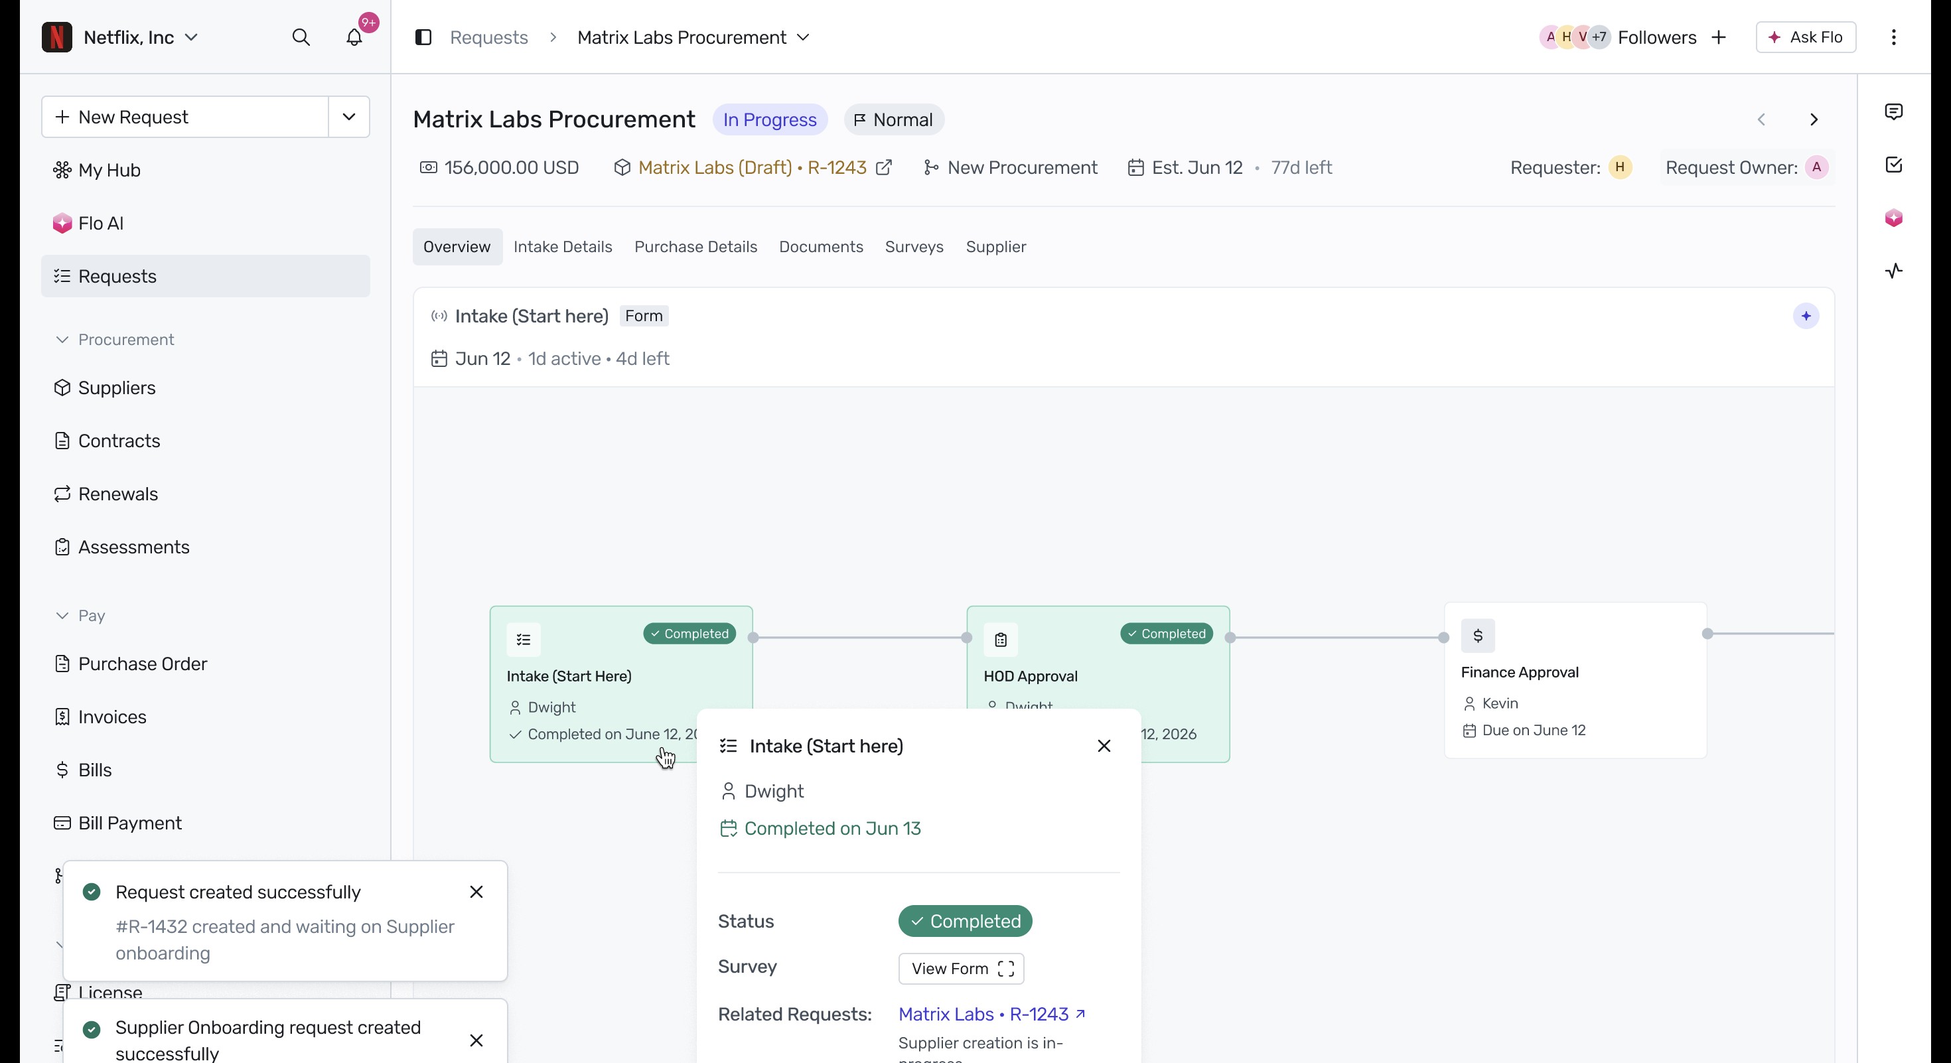The width and height of the screenshot is (1951, 1063).
Task: Click the Form tag beside Intake
Action: point(644,316)
